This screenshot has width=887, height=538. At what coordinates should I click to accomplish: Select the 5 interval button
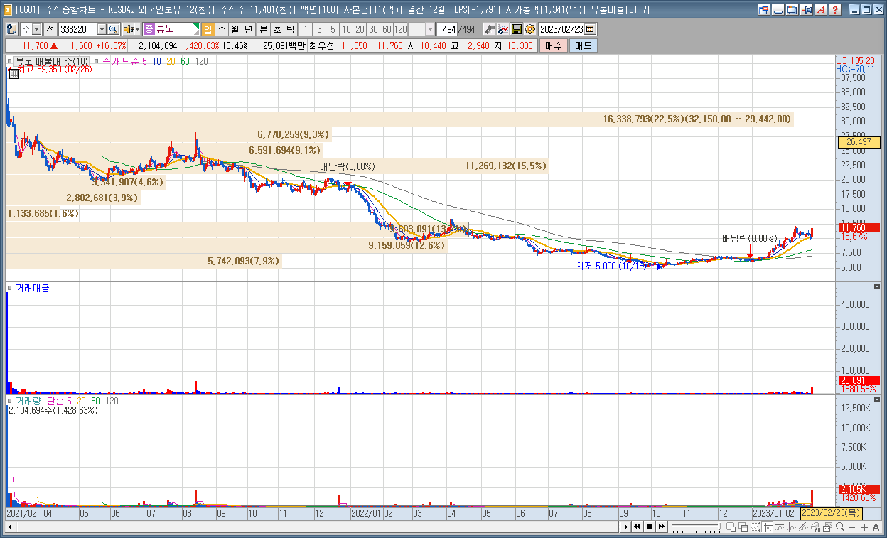pyautogui.click(x=333, y=29)
